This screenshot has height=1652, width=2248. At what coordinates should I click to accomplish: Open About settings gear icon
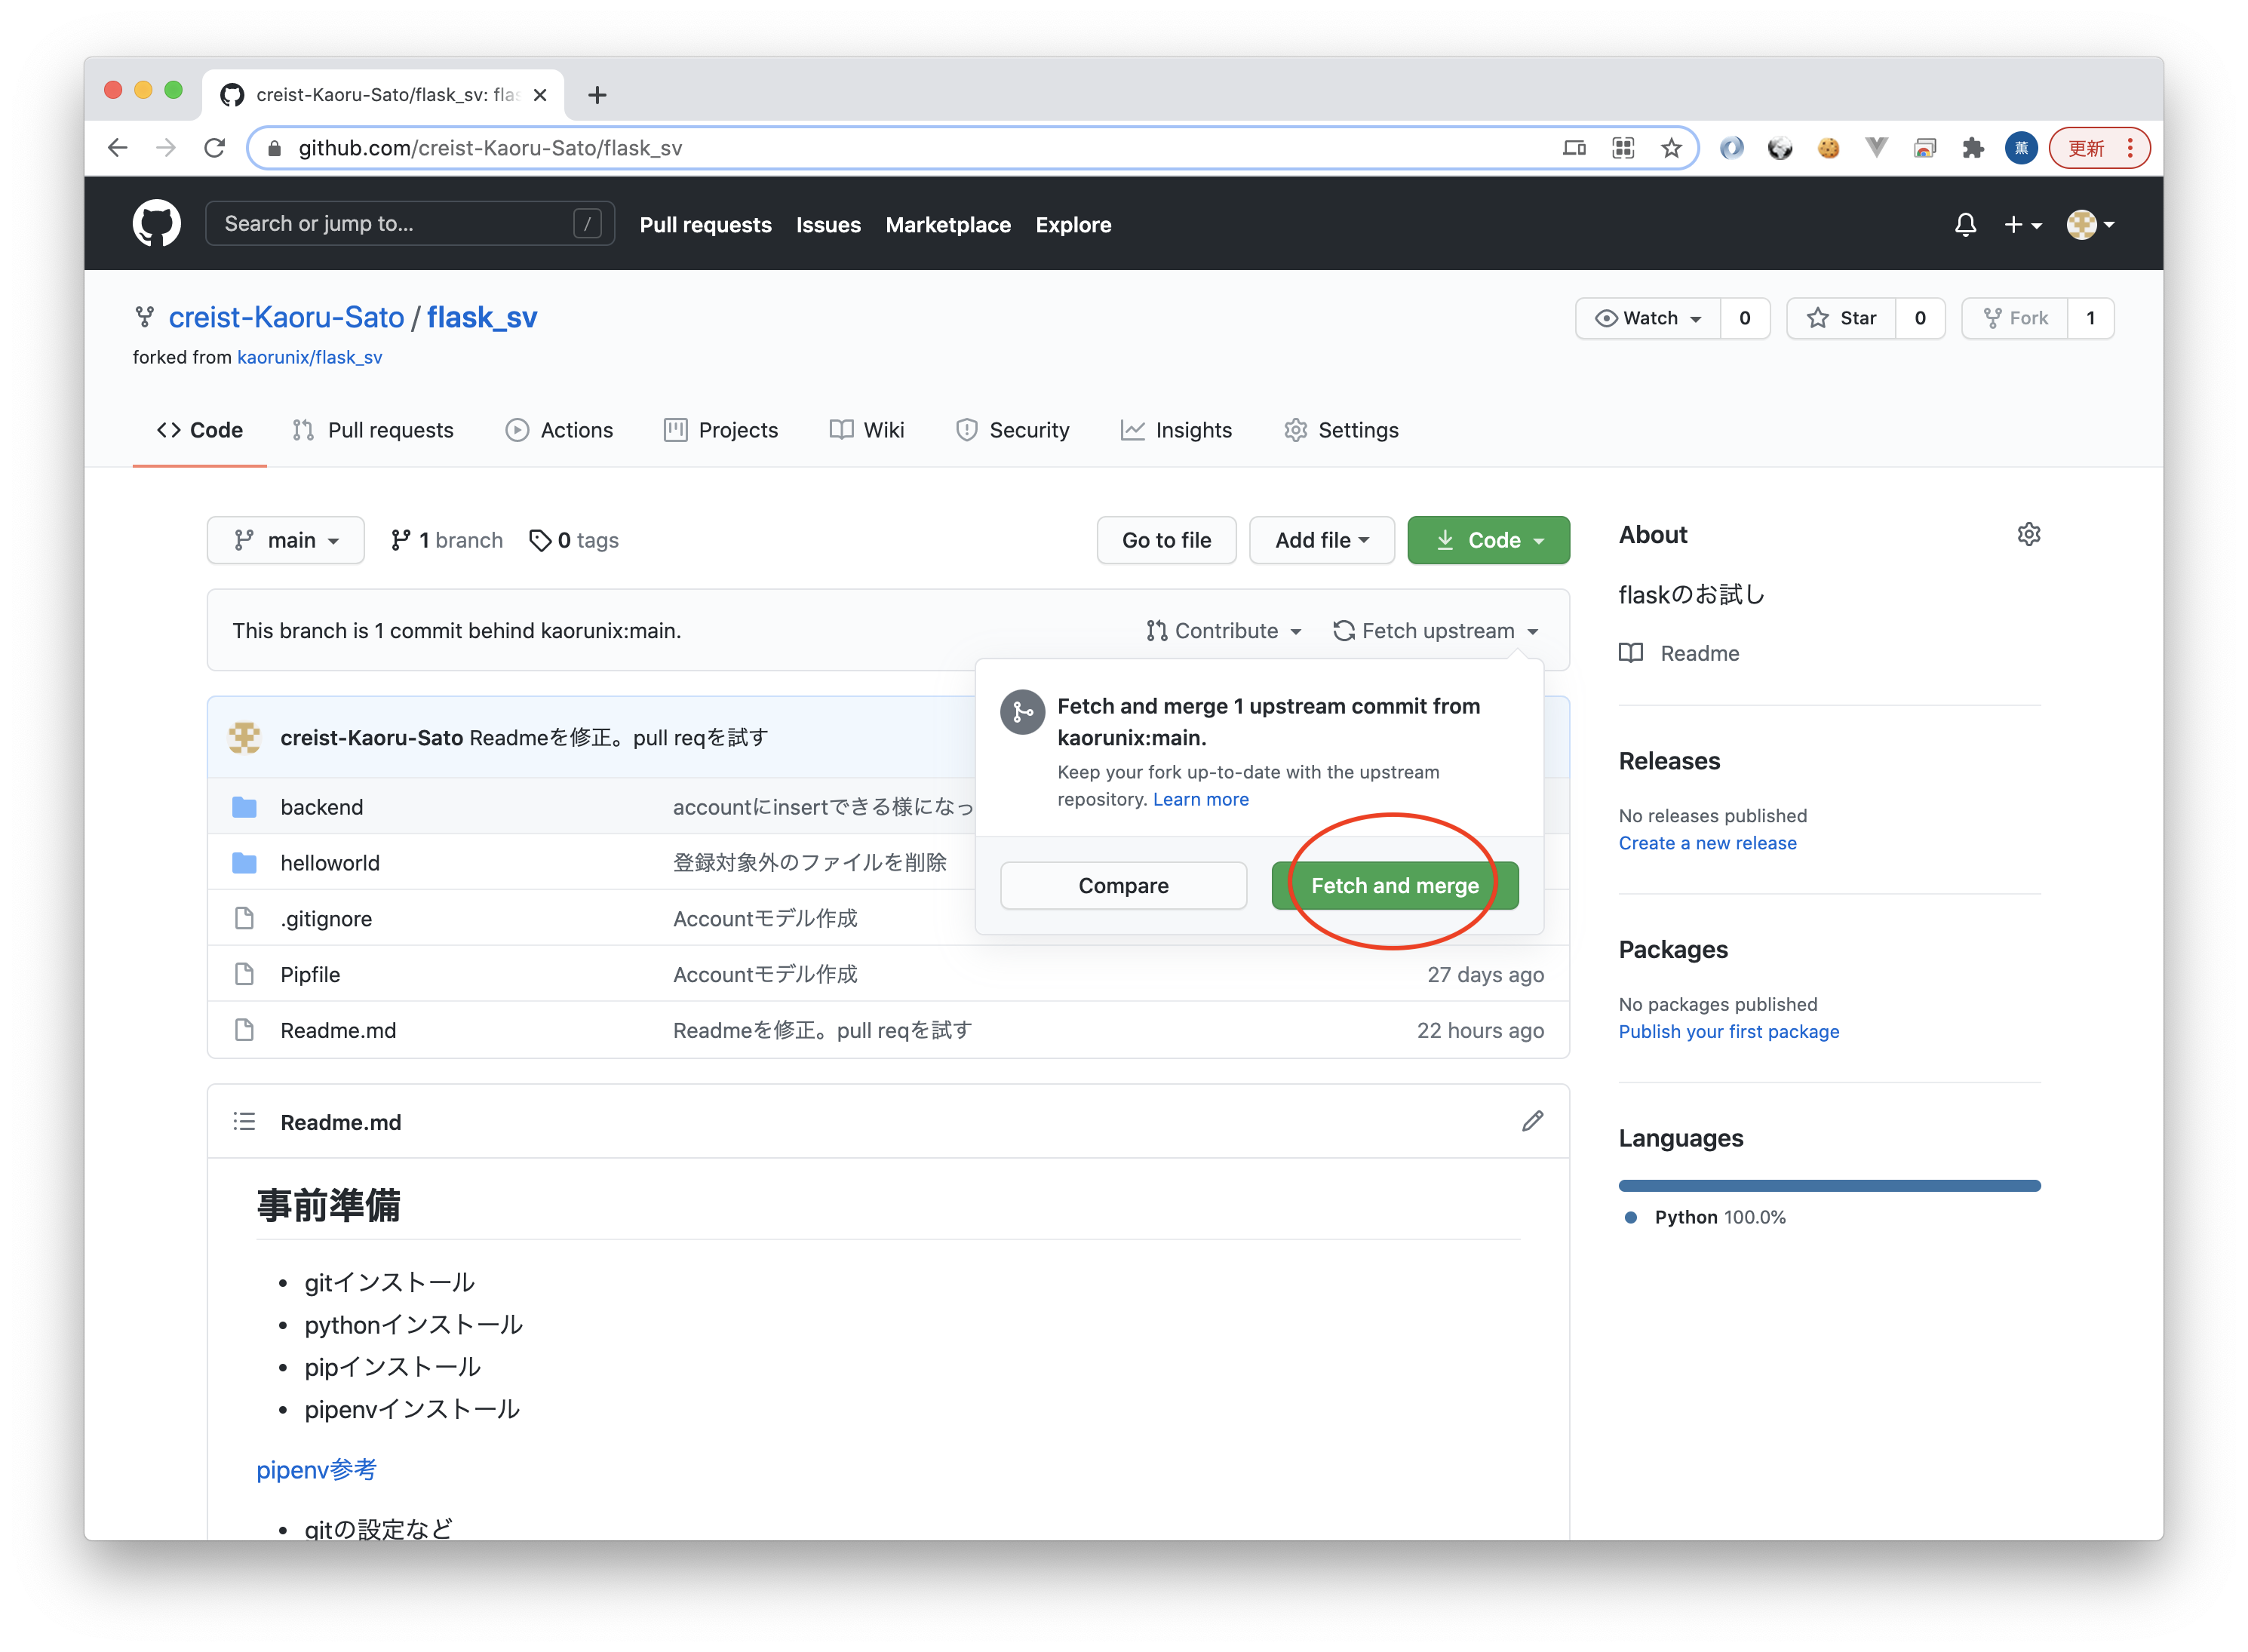click(x=2028, y=534)
